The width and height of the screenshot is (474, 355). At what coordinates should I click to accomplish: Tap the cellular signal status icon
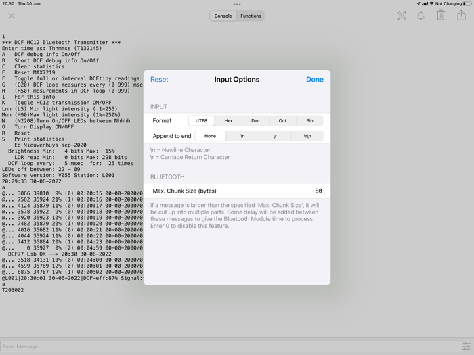point(425,3)
